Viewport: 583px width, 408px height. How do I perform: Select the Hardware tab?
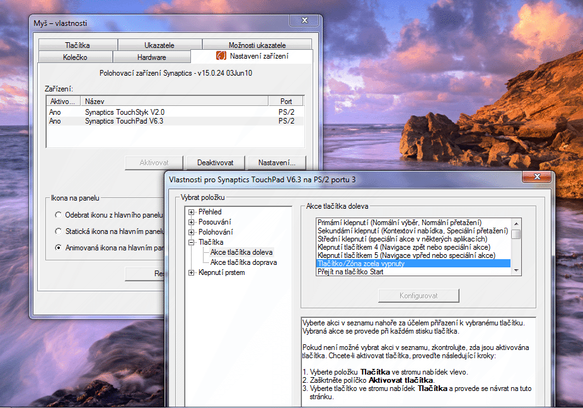(x=152, y=57)
